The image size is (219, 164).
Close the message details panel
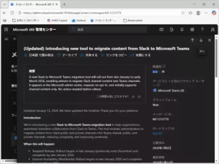(210, 40)
